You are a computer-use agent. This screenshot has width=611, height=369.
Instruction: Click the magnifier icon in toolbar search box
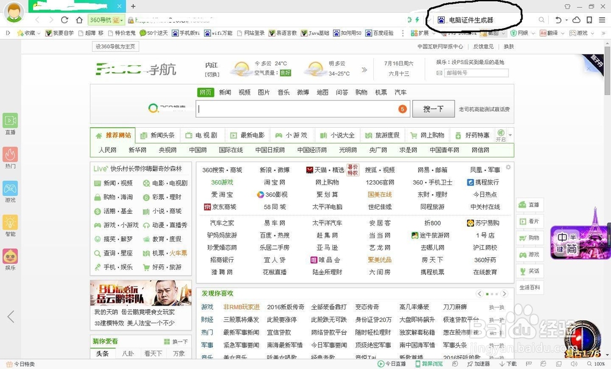click(x=541, y=20)
